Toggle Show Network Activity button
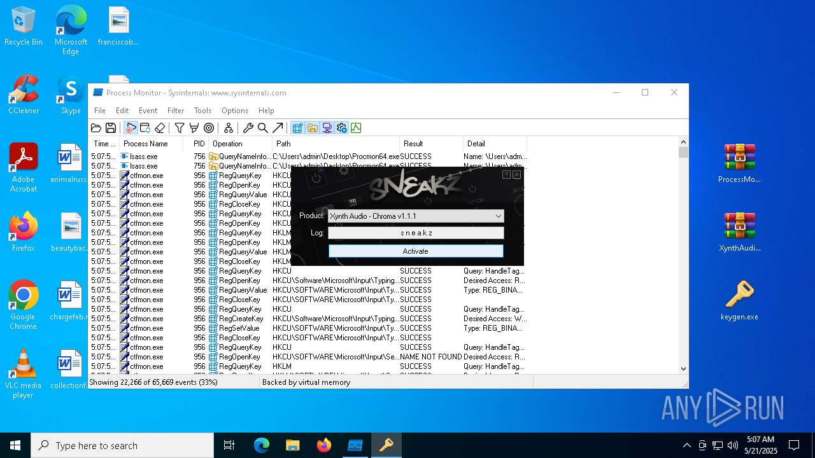Image resolution: width=815 pixels, height=458 pixels. (x=327, y=128)
